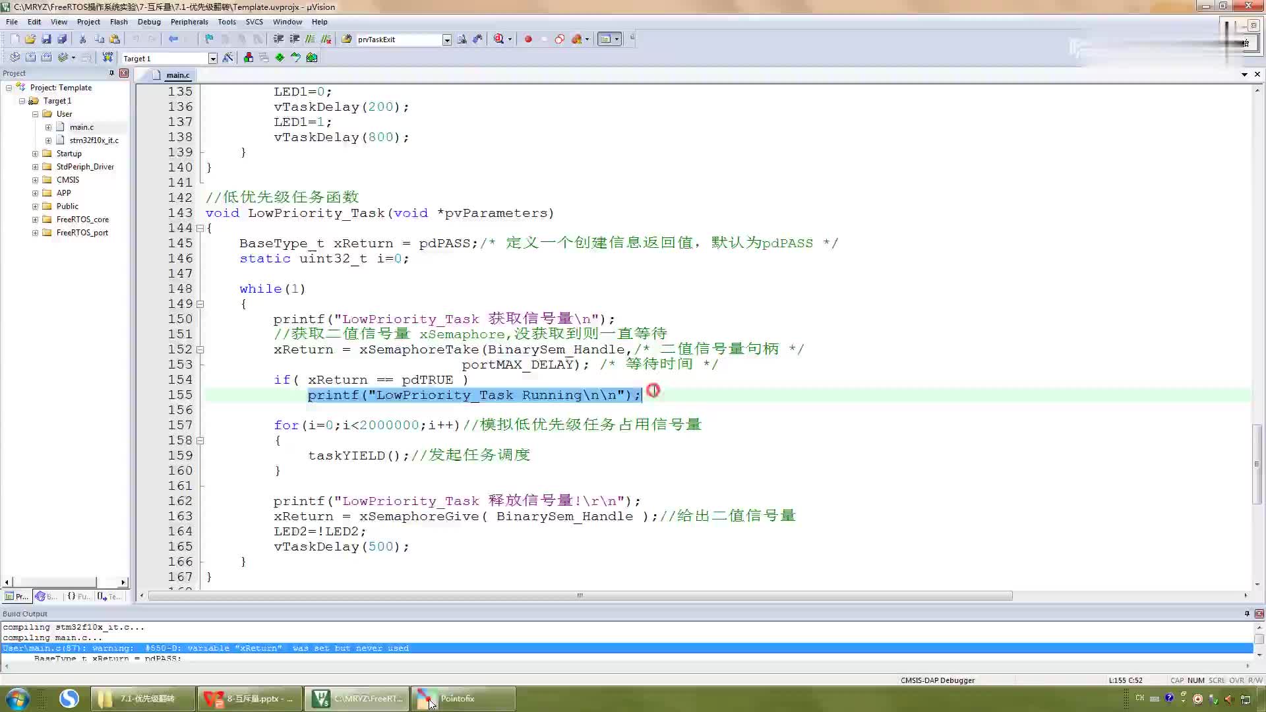Comment out the selected lines

click(310, 39)
